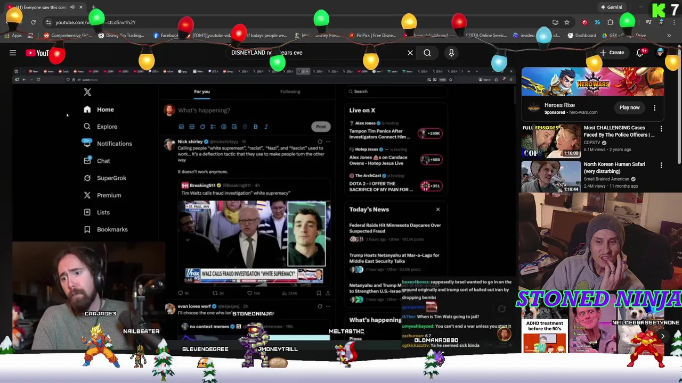This screenshot has height=383, width=682.
Task: Open options for Most CHALLENGING Cases video
Action: 661,129
